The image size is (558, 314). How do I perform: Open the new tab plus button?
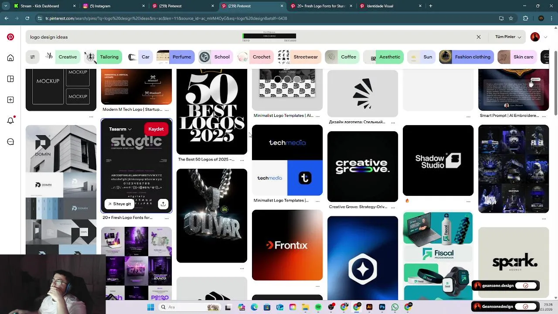431,6
